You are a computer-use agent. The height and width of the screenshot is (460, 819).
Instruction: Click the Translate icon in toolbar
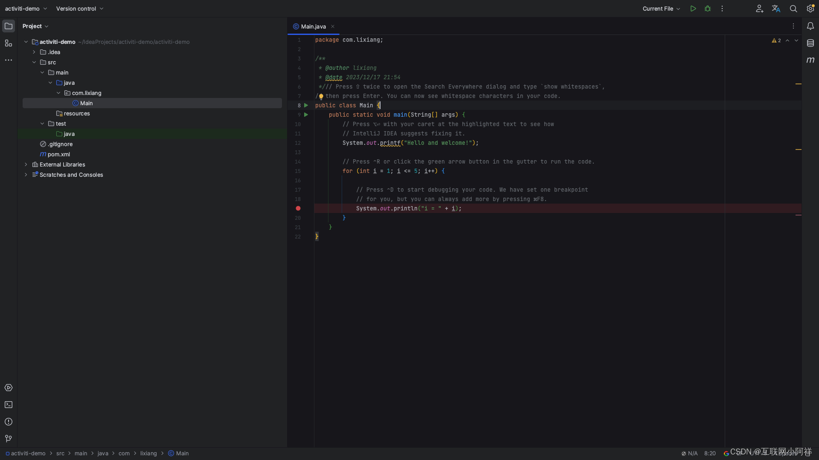click(x=776, y=9)
